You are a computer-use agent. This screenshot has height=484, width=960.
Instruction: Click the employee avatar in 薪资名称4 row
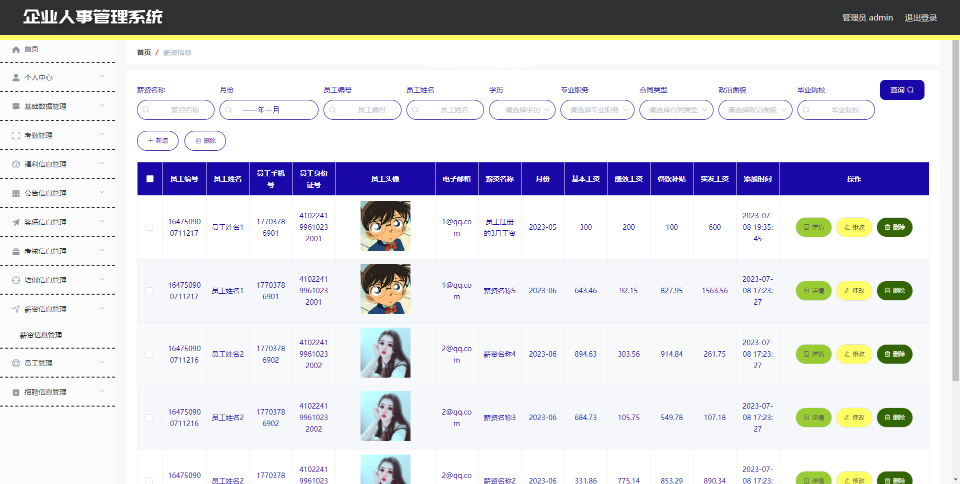[x=385, y=353]
